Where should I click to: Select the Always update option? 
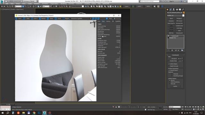click(170, 80)
